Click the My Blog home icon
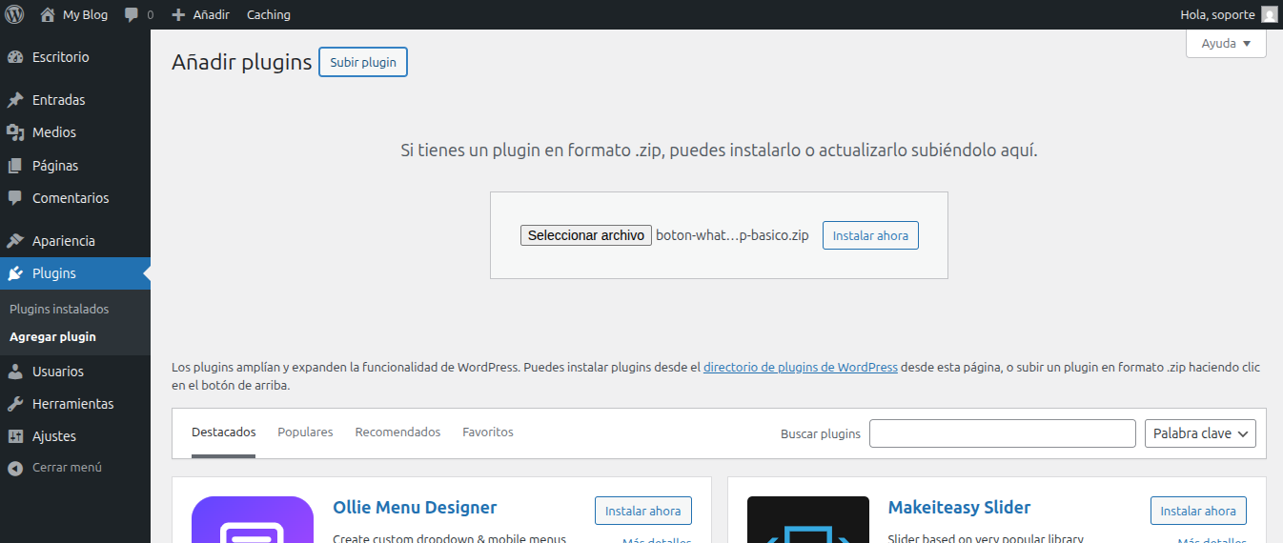 click(x=48, y=14)
